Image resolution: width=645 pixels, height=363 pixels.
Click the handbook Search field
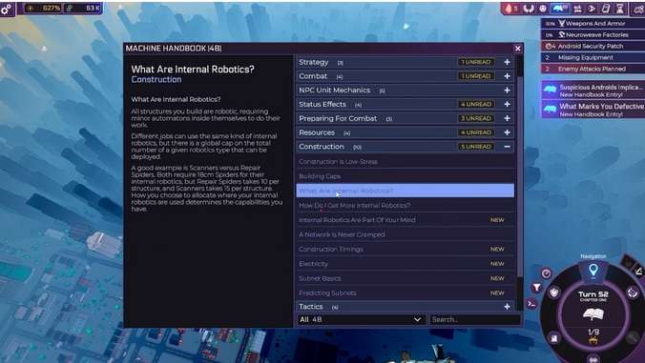click(475, 319)
